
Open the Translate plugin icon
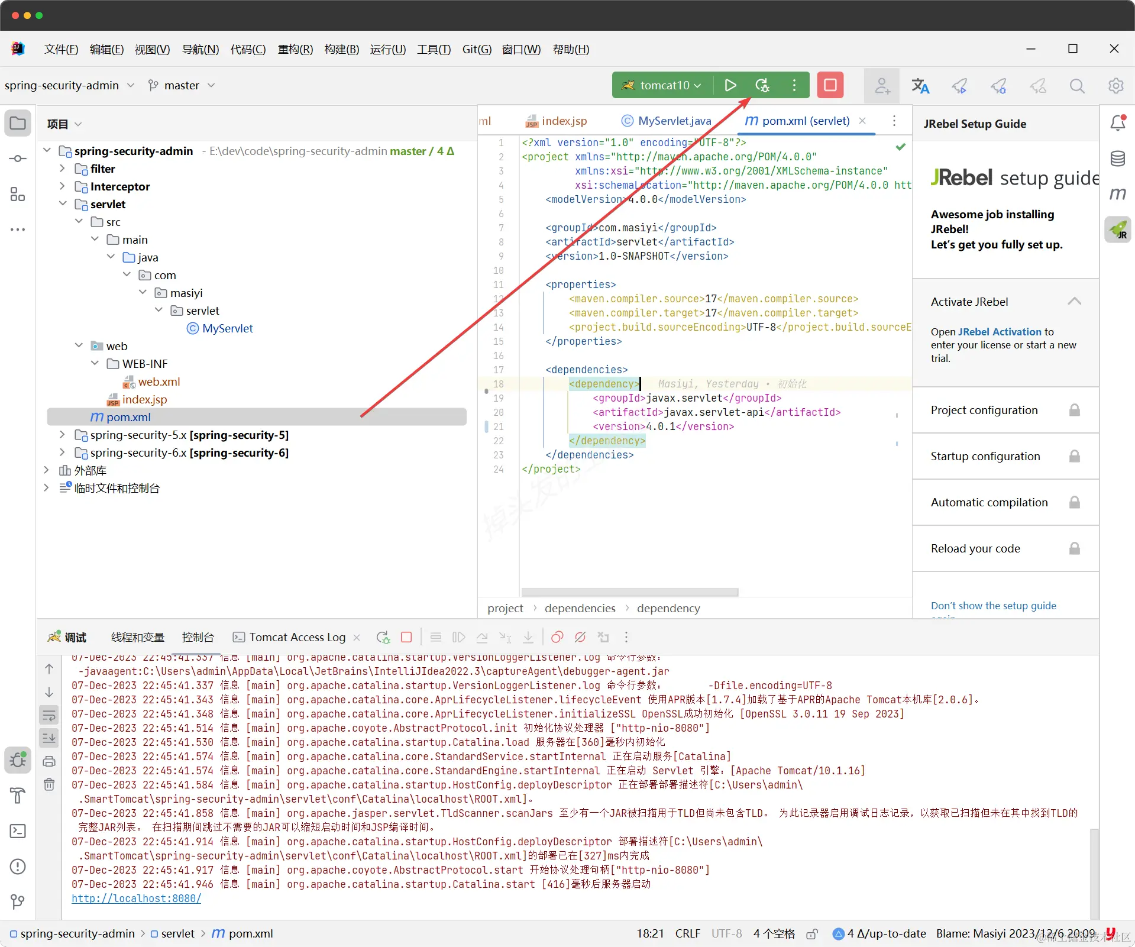tap(920, 86)
